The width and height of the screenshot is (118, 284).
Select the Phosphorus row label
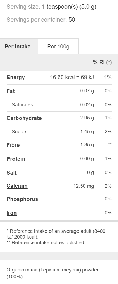pos(22,199)
